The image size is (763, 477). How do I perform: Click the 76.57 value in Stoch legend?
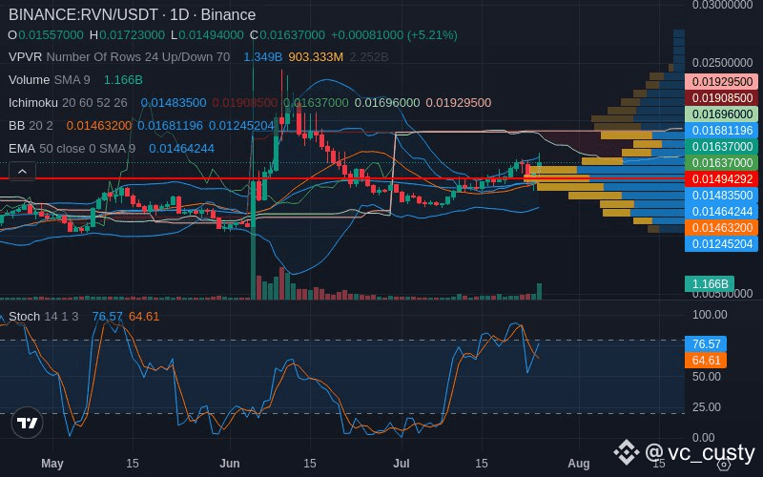[x=108, y=317]
